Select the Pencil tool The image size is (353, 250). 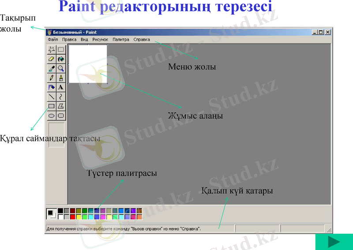52,78
